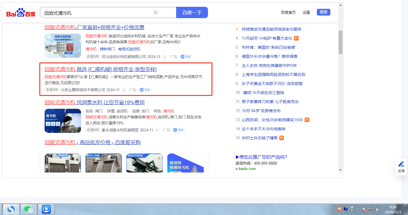Expand the dropdown arrow beside 北京企腾网络技术有限公司
The image size is (408, 215).
tap(124, 90)
